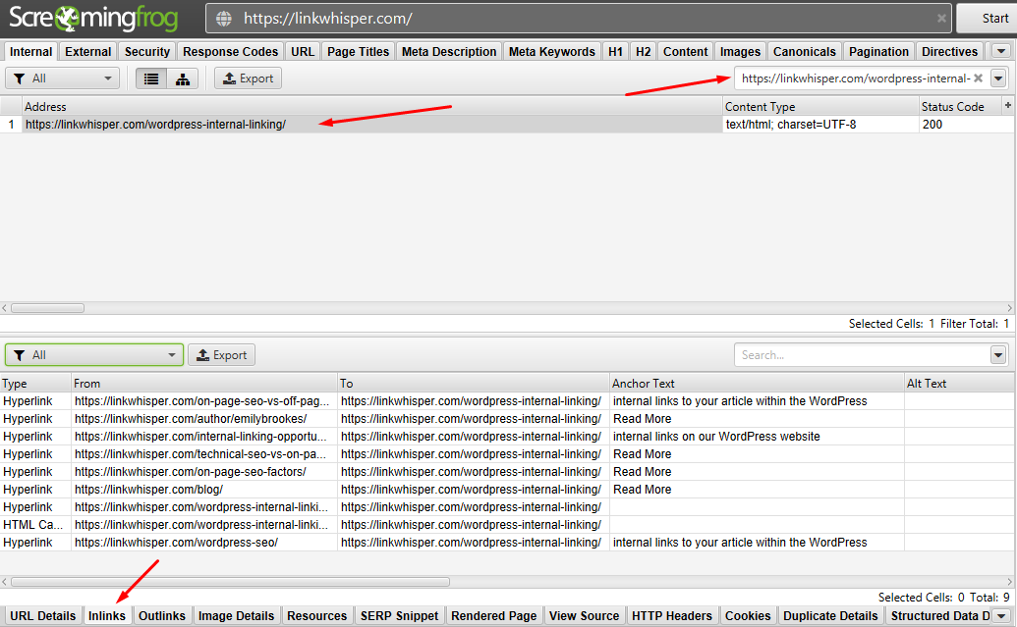Switch to the Response Codes tab
The image size is (1017, 627).
230,51
